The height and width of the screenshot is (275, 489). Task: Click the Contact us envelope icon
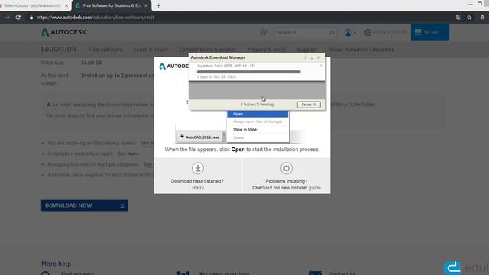pos(315,273)
